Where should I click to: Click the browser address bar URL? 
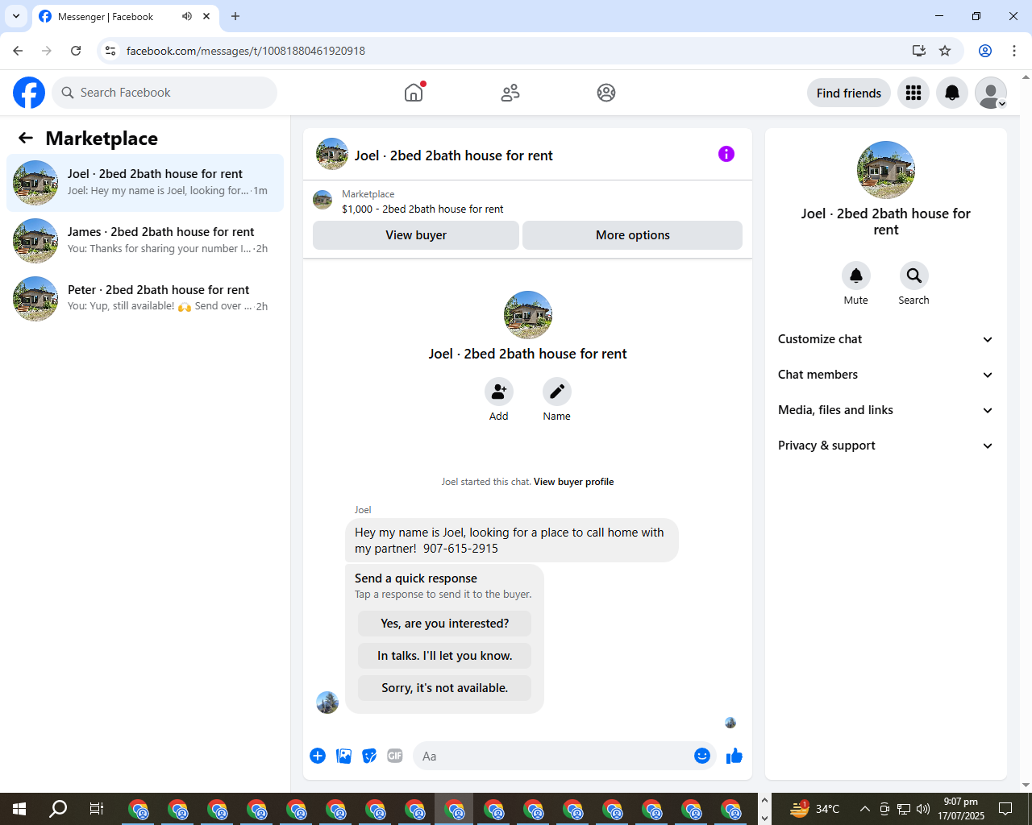(246, 51)
